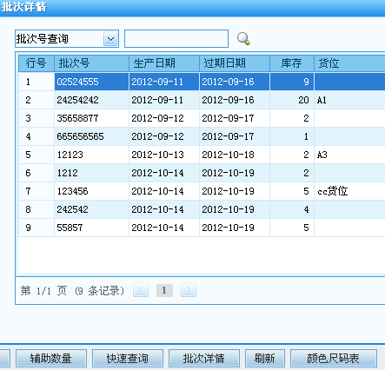Image resolution: width=385 pixels, height=370 pixels.
Task: Go to previous page arrow
Action: click(141, 290)
